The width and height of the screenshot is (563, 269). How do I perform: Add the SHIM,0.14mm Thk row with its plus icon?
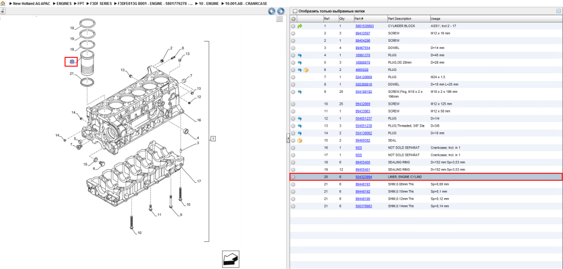[293, 206]
